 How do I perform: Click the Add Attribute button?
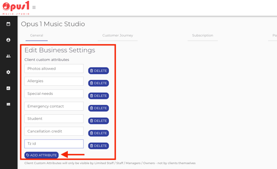pyautogui.click(x=41, y=155)
